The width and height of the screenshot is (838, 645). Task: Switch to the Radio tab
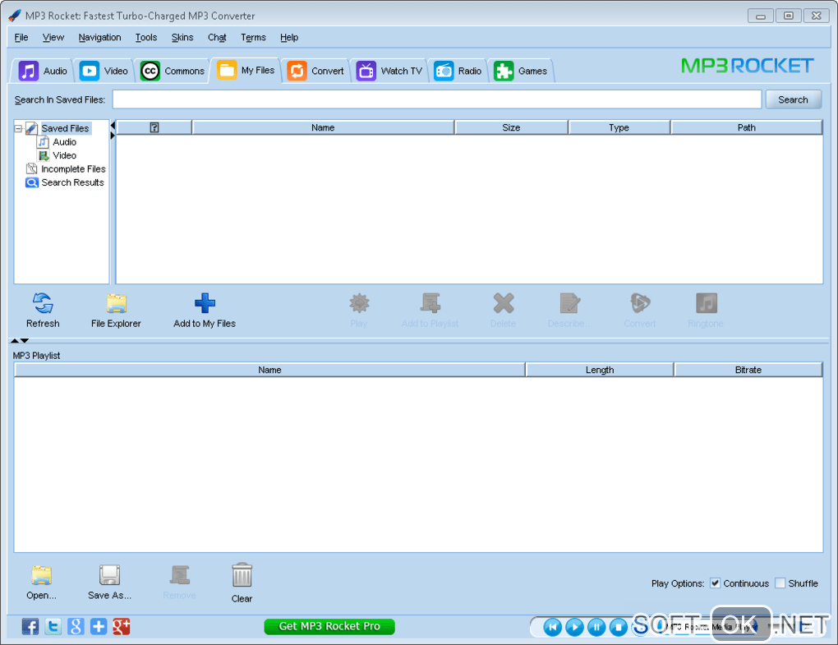coord(458,71)
